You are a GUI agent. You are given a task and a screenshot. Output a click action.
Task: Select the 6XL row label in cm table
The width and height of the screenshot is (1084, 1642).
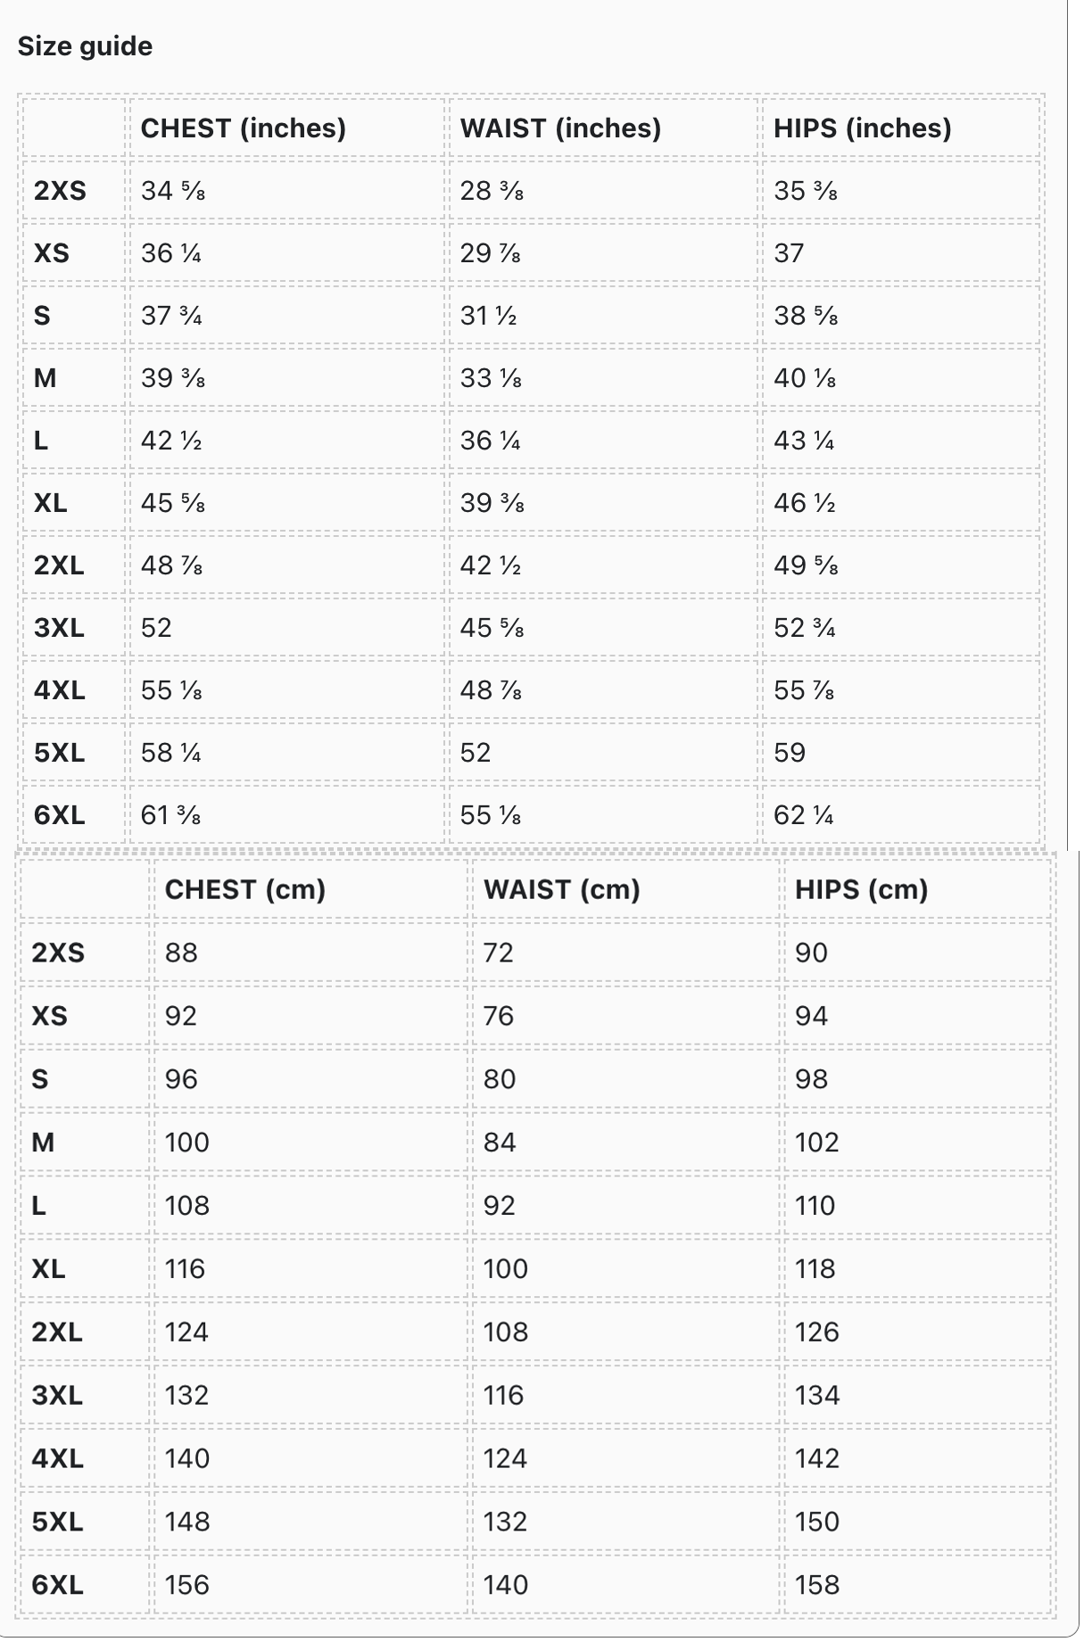(58, 1585)
